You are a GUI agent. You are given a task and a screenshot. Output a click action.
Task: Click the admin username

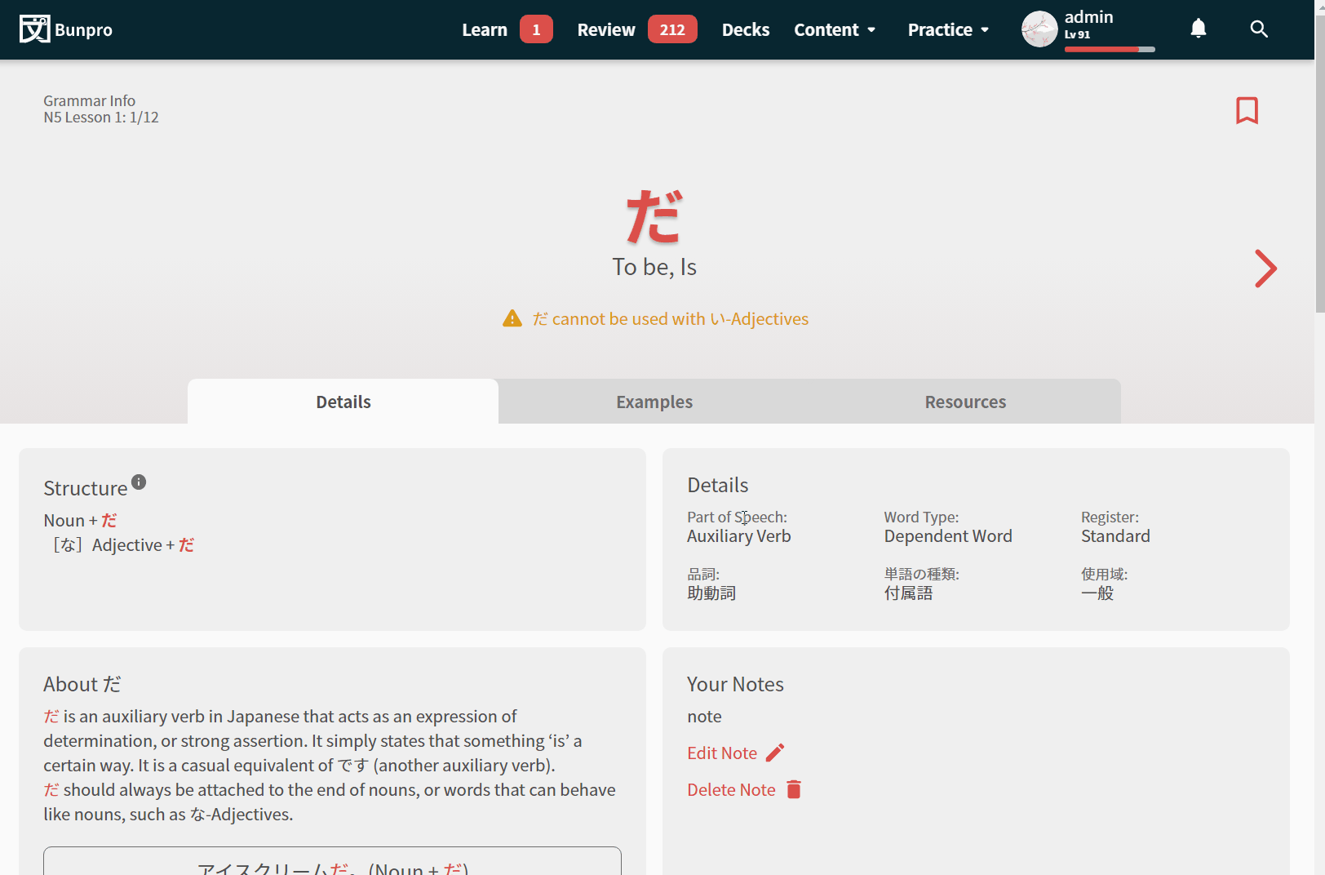[x=1088, y=17]
